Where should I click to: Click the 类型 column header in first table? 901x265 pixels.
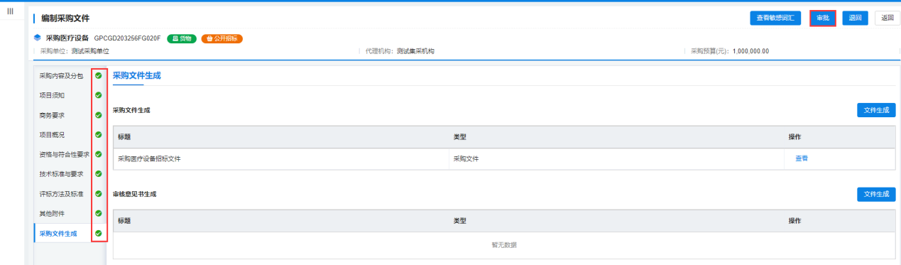click(x=460, y=137)
